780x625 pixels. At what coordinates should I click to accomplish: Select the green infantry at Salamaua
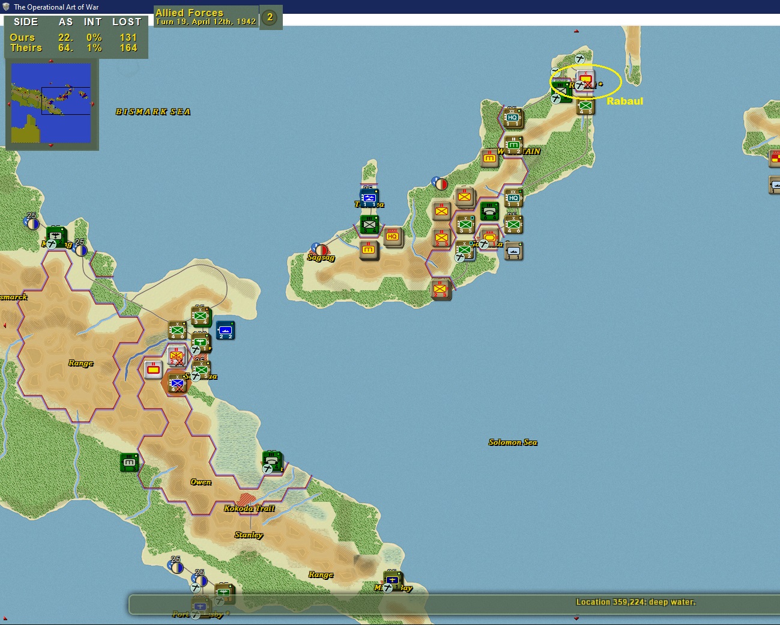tap(201, 369)
